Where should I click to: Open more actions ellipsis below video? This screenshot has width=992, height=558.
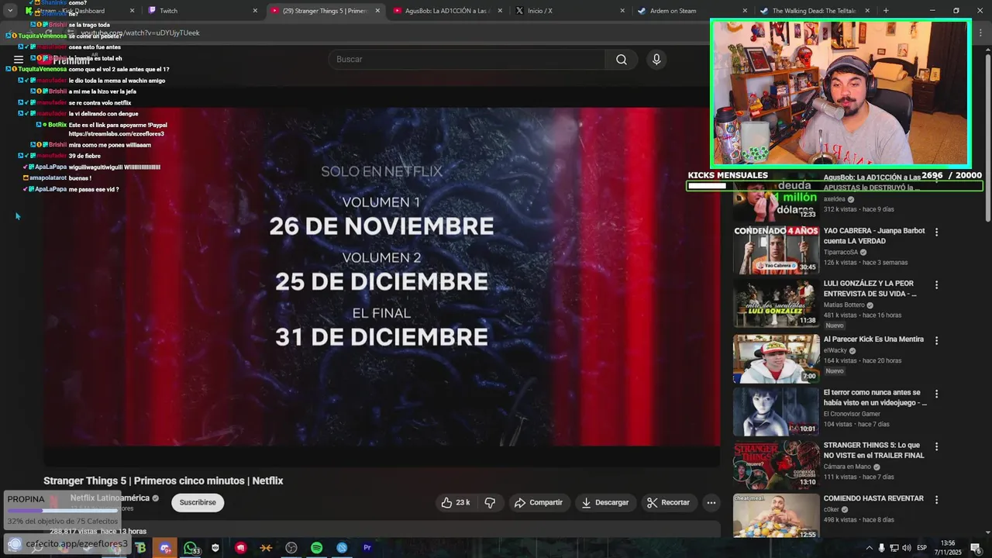pyautogui.click(x=711, y=503)
